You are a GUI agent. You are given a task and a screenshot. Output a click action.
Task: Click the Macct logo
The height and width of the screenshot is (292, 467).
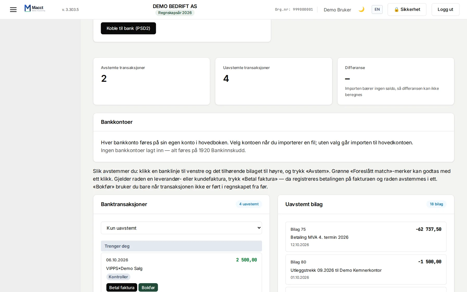[35, 8]
